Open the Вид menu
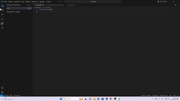Image resolution: width=180 pixels, height=101 pixels. [x=22, y=2]
